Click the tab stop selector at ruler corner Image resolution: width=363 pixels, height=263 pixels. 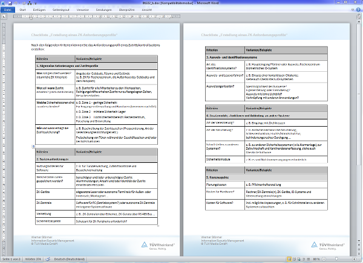tap(2, 17)
